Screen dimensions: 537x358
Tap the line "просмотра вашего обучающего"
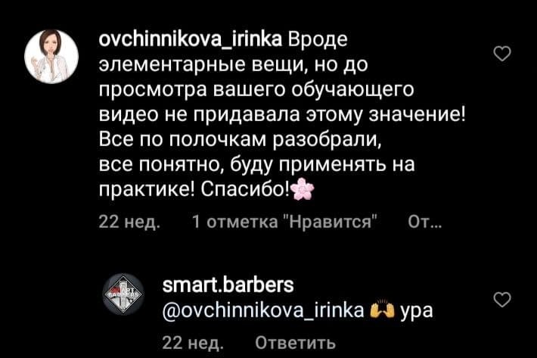point(256,90)
